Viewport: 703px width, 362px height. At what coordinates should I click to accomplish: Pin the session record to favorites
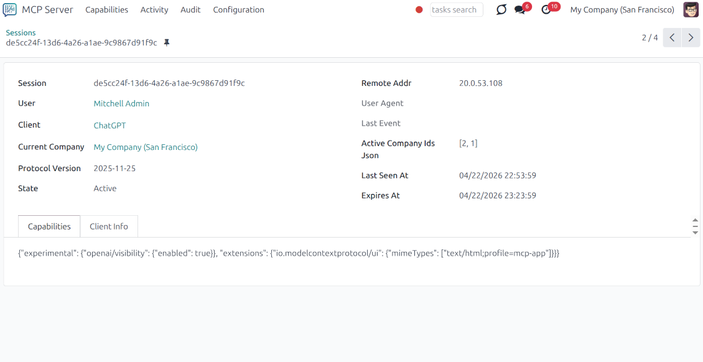[166, 43]
